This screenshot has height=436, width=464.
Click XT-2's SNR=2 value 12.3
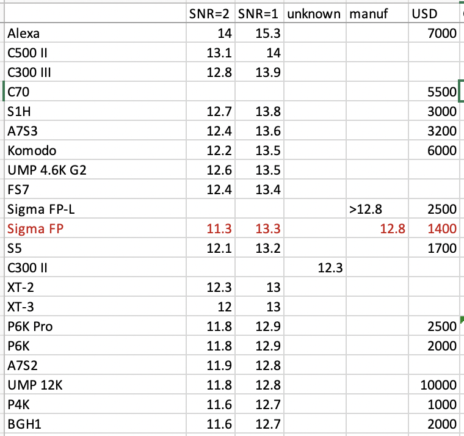(x=211, y=286)
